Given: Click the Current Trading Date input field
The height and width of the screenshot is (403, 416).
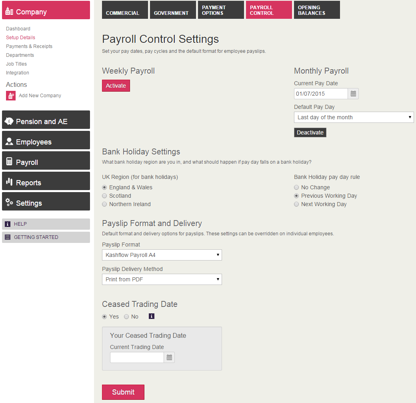Looking at the screenshot, I should pyautogui.click(x=137, y=357).
